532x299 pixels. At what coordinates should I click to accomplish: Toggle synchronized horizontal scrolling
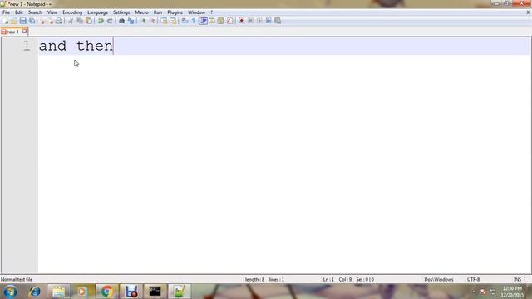[173, 21]
